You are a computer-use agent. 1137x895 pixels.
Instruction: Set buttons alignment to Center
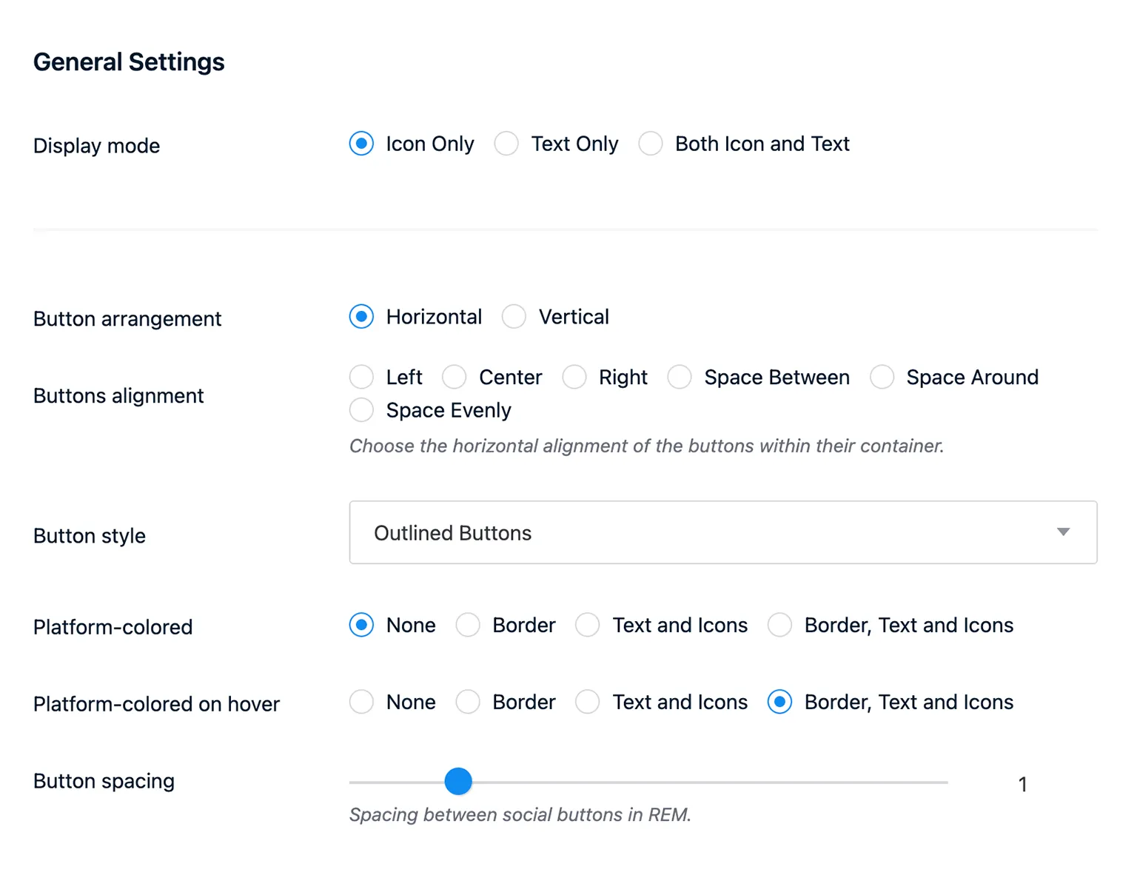click(x=454, y=377)
